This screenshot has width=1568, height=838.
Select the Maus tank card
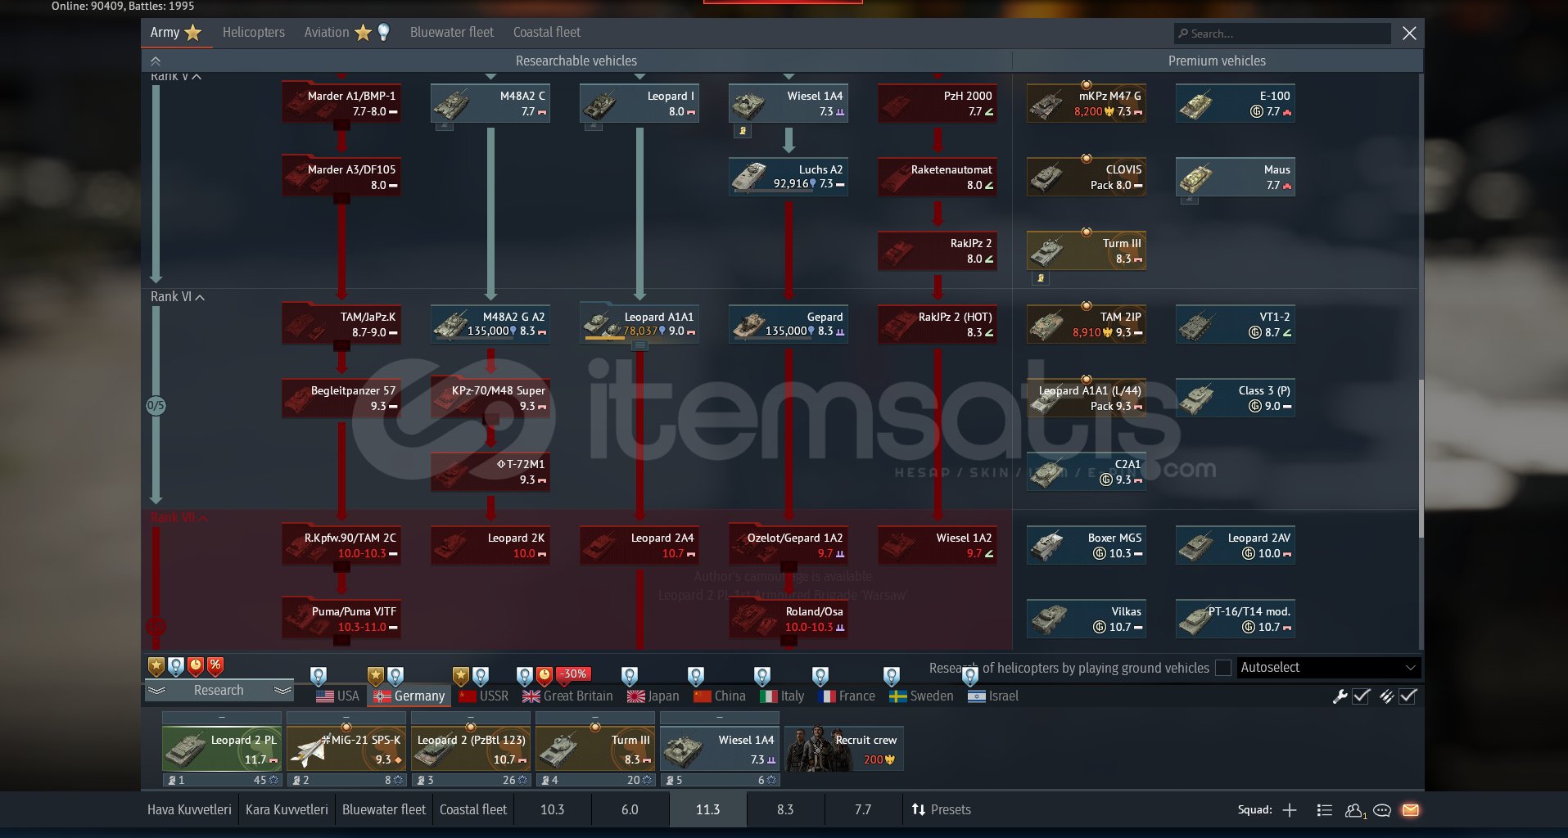click(x=1236, y=178)
